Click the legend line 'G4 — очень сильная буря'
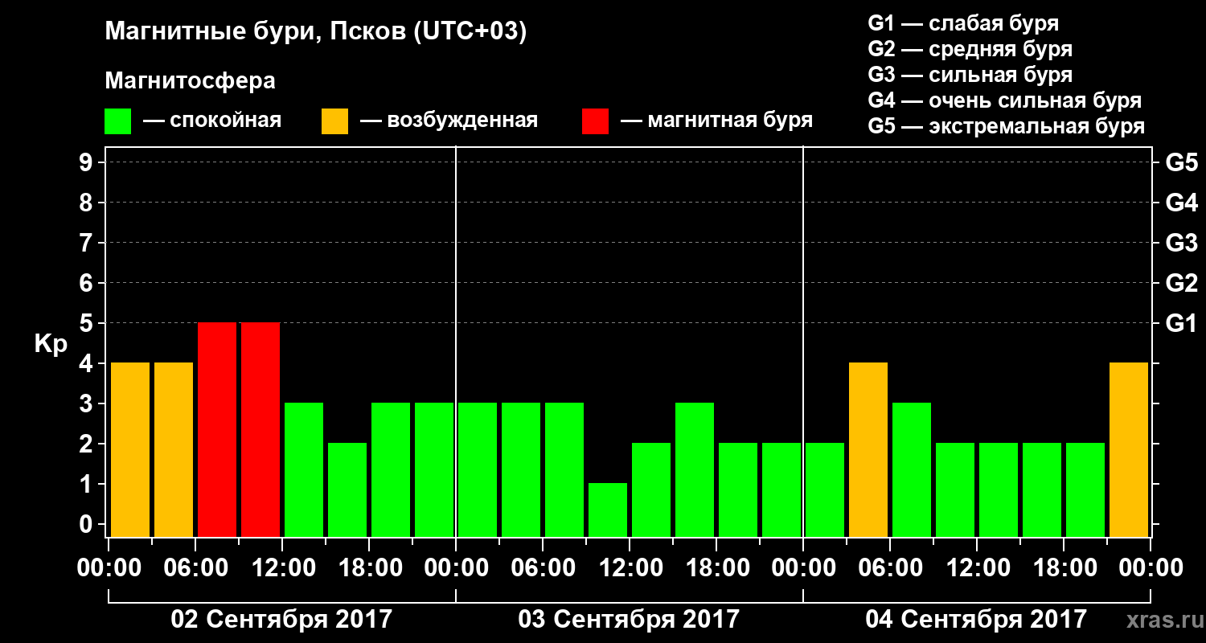The width and height of the screenshot is (1206, 643). (1005, 100)
